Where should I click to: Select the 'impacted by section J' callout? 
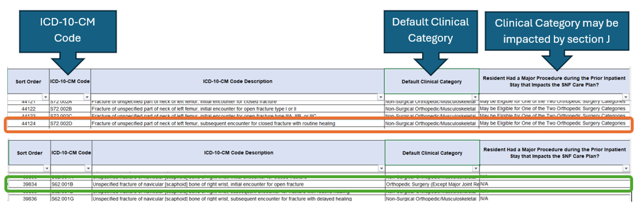[556, 31]
